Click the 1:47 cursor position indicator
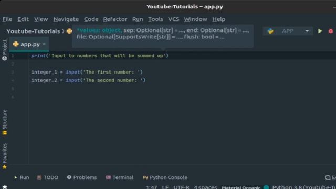 [152, 187]
